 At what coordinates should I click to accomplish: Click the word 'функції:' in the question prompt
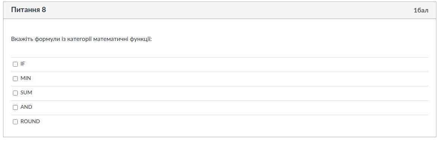[141, 39]
